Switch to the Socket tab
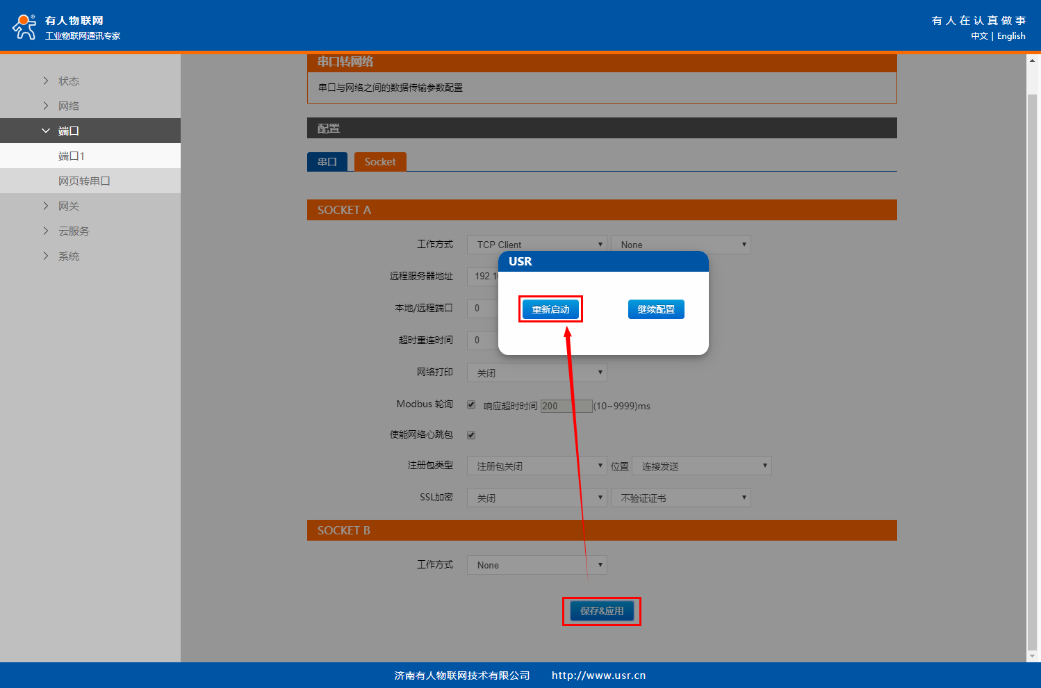This screenshot has width=1041, height=688. click(380, 162)
